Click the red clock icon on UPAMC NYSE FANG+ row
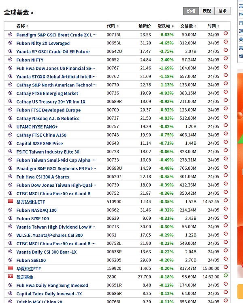Viewport: 243px width, 303px height. point(226,126)
